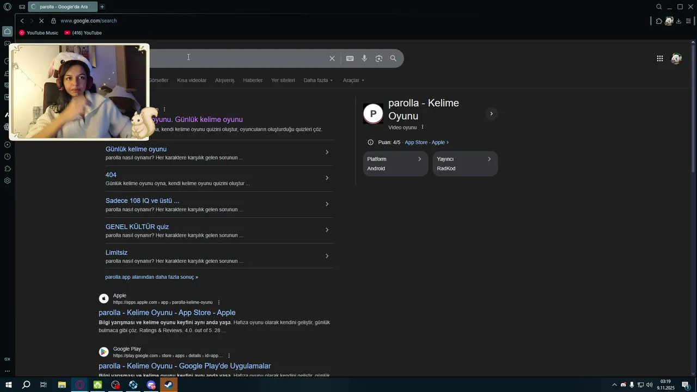
Task: Open the Günlük kelime oyunu sitelink
Action: tap(136, 149)
